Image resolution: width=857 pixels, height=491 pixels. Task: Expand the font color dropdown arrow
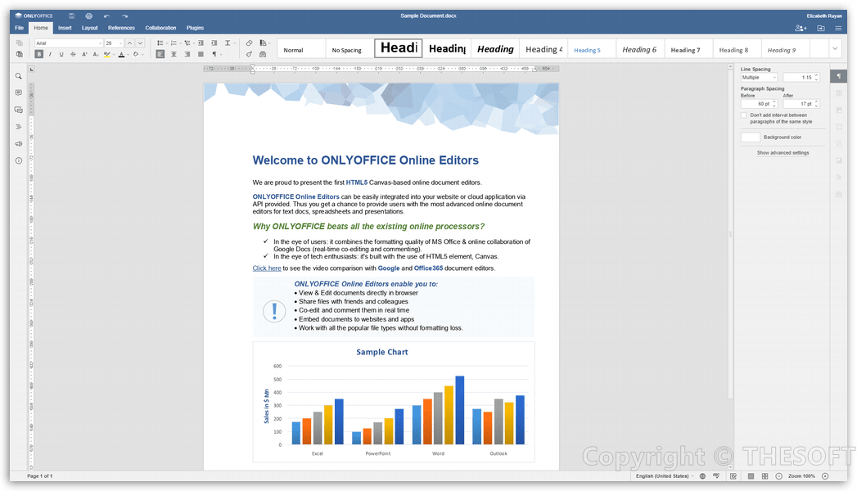pyautogui.click(x=126, y=55)
